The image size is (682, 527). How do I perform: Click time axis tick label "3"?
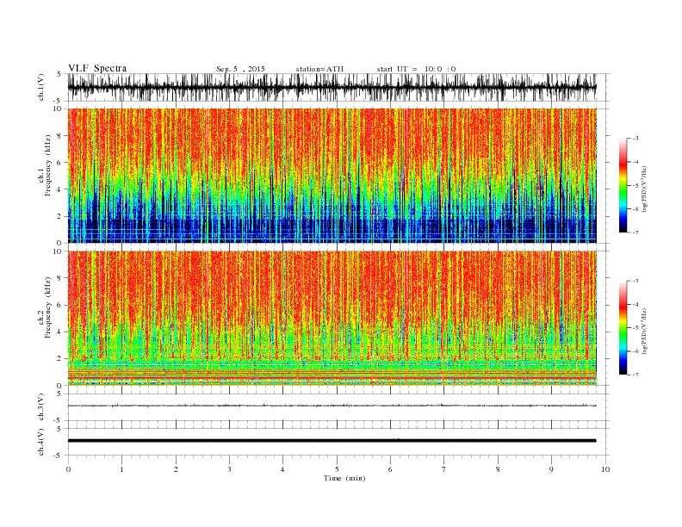click(x=229, y=469)
